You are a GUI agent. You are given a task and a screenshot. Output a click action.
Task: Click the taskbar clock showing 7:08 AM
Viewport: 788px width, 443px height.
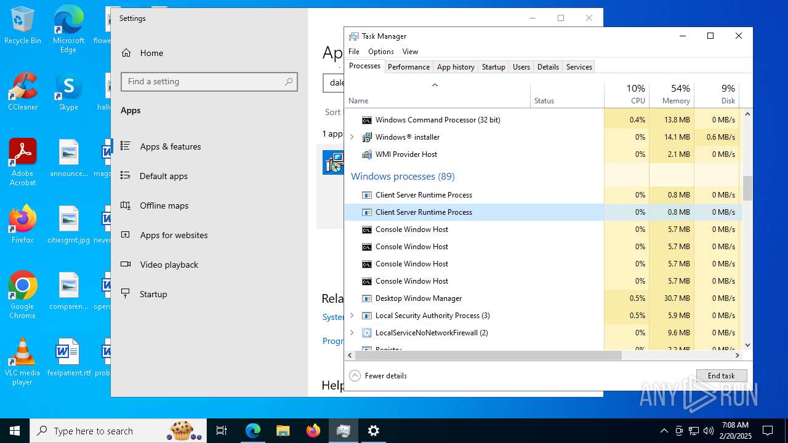734,431
